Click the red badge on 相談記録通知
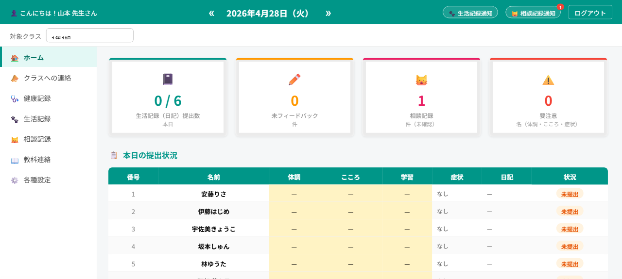This screenshot has width=622, height=279. click(x=560, y=7)
